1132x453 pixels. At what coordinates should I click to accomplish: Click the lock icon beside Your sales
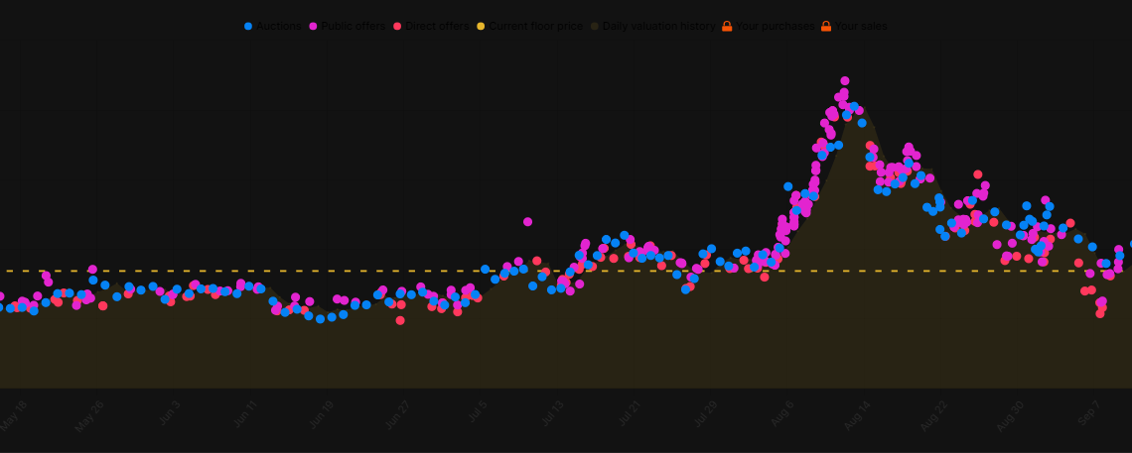(x=826, y=27)
